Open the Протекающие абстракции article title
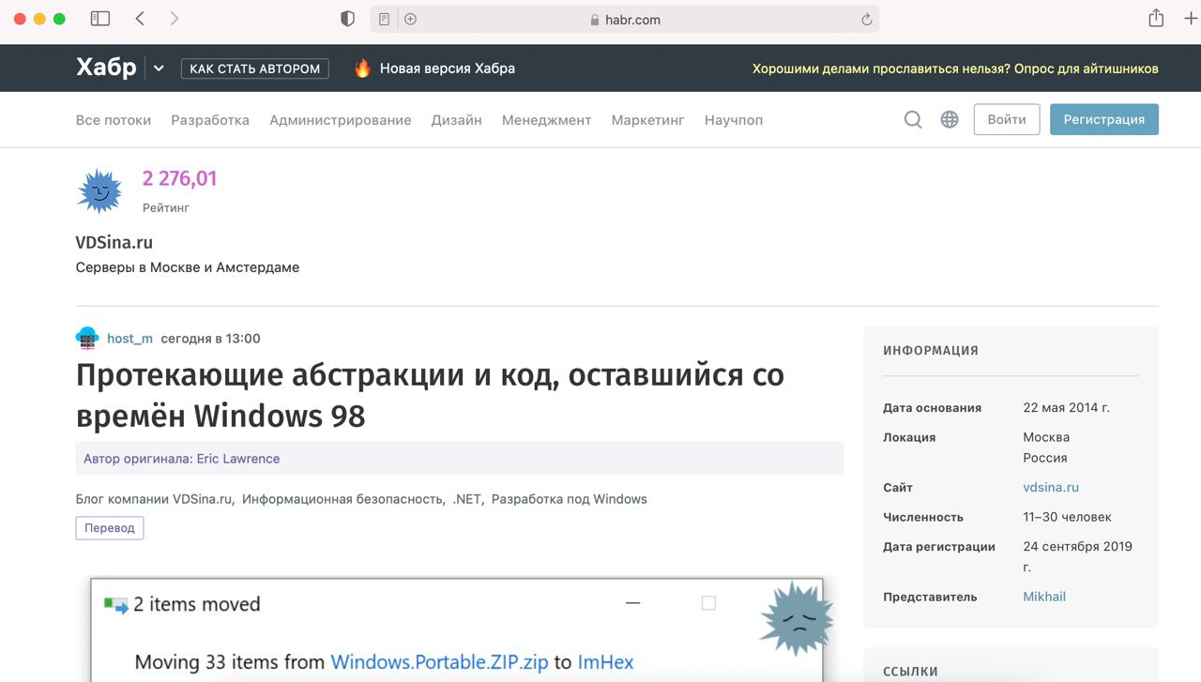Screen dimensions: 1201x682 (x=430, y=394)
